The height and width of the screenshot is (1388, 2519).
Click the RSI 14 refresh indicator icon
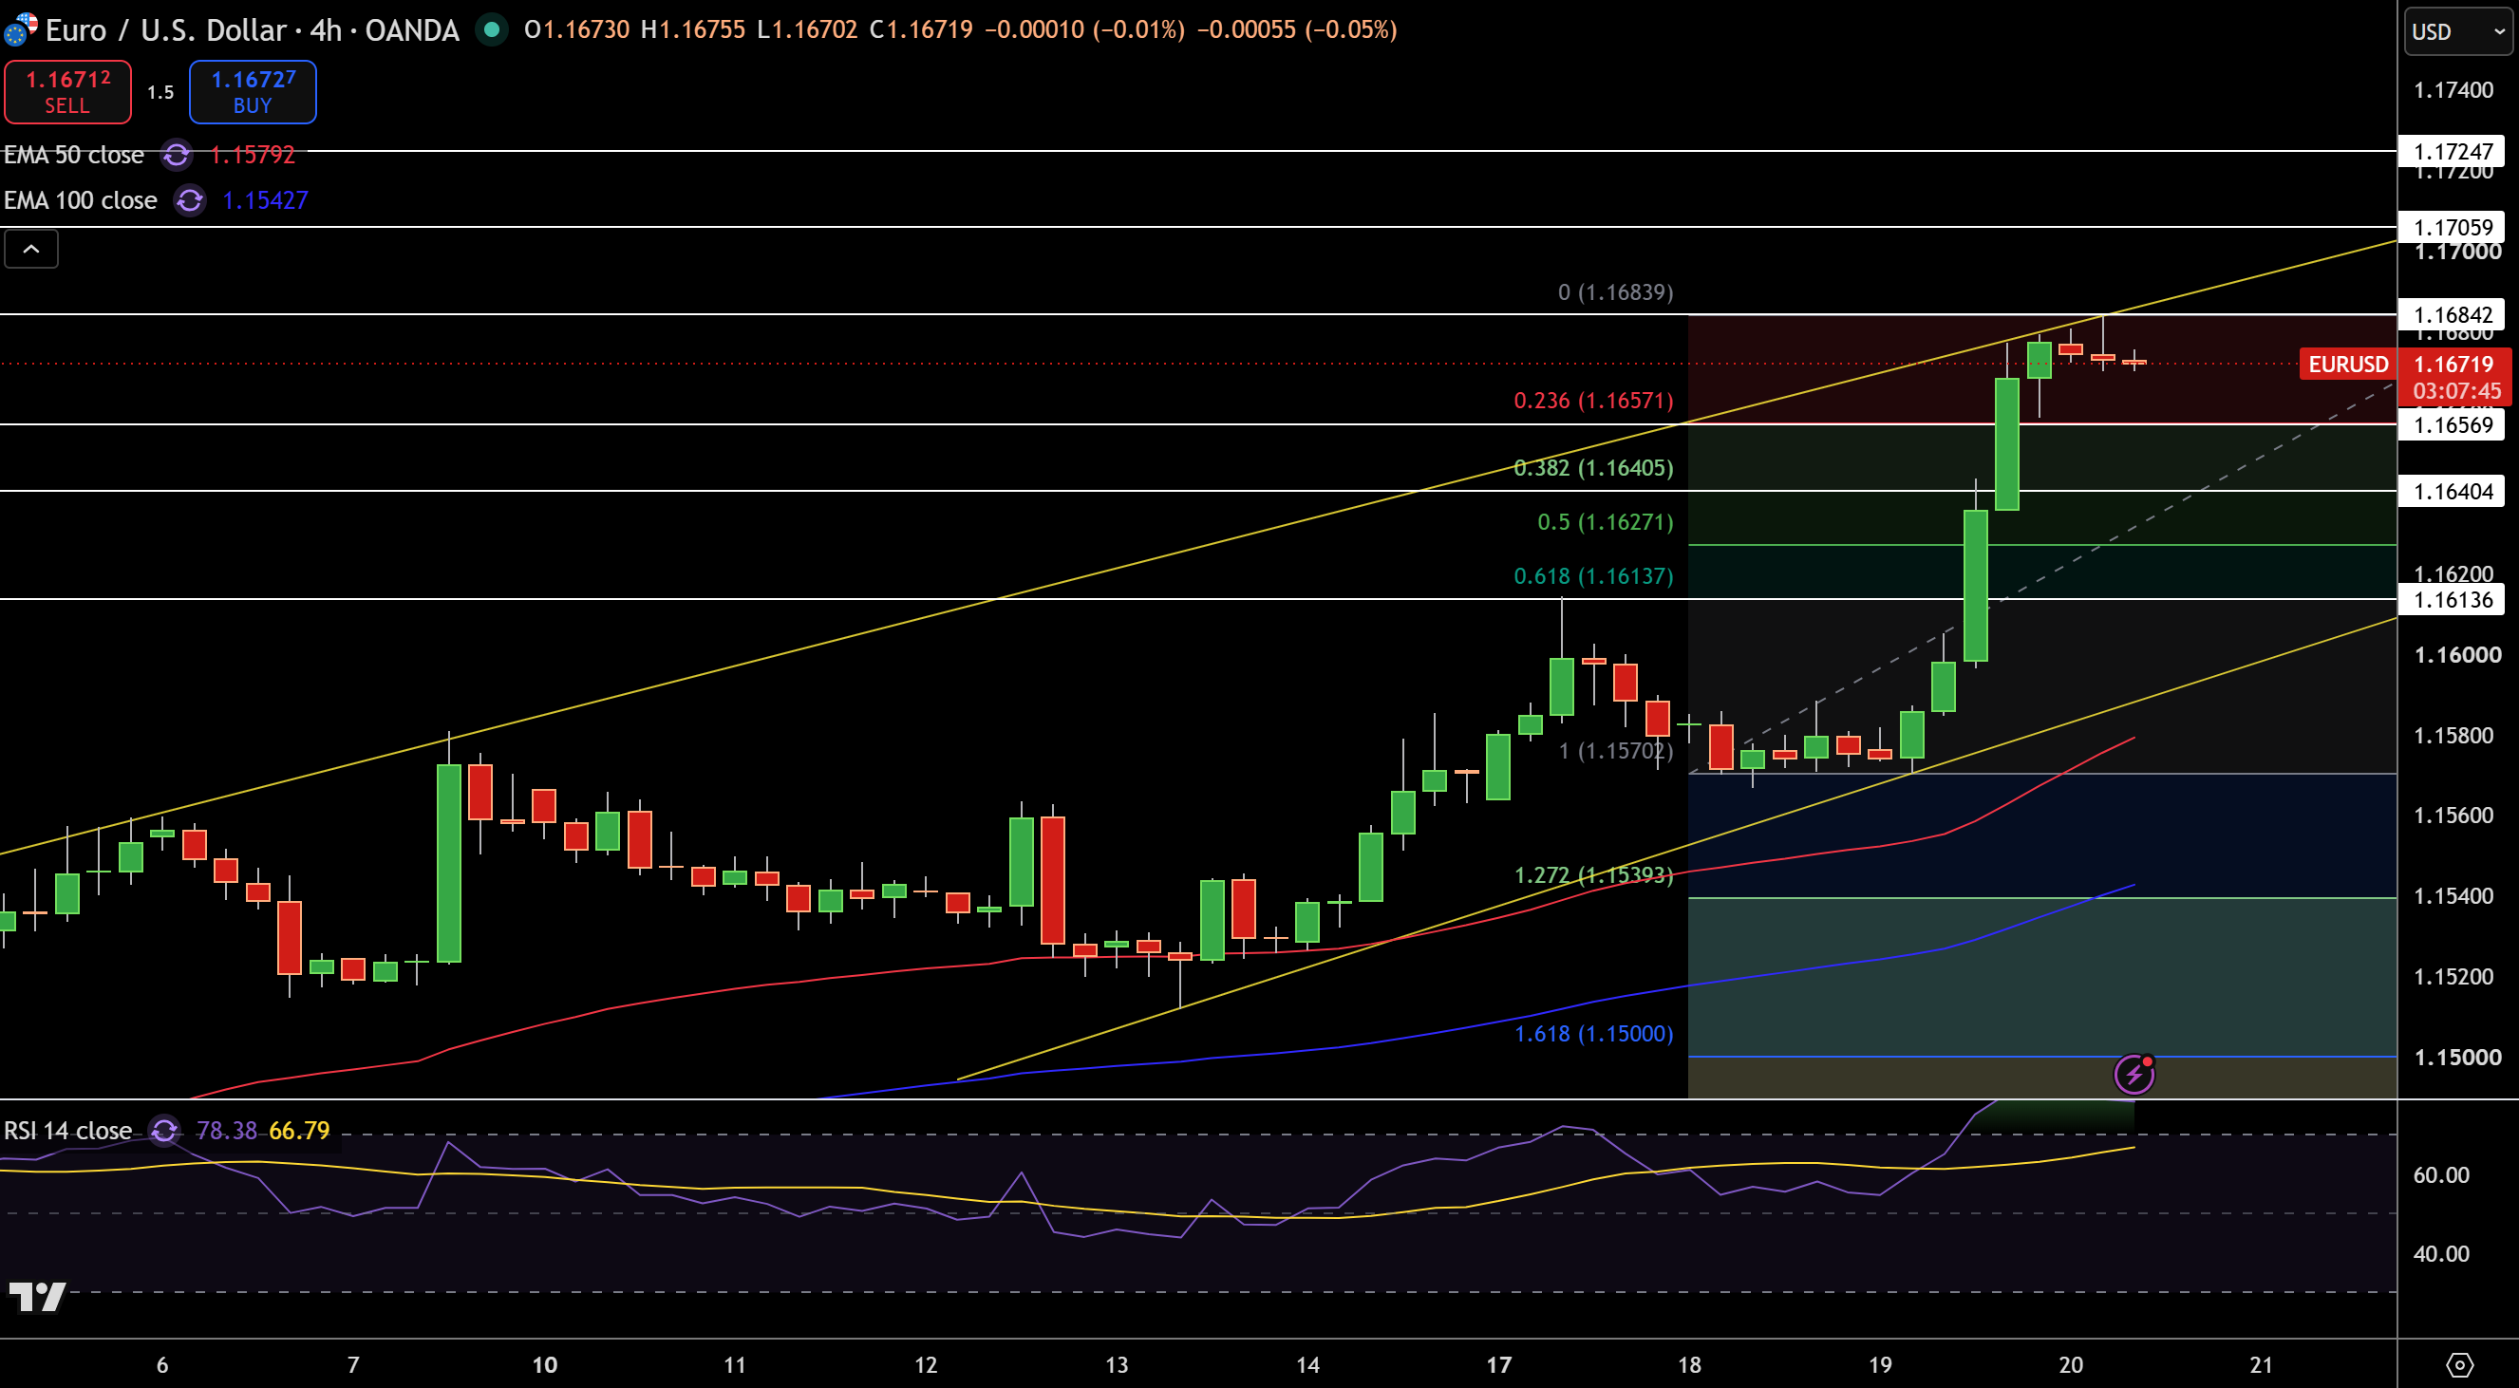pyautogui.click(x=164, y=1131)
